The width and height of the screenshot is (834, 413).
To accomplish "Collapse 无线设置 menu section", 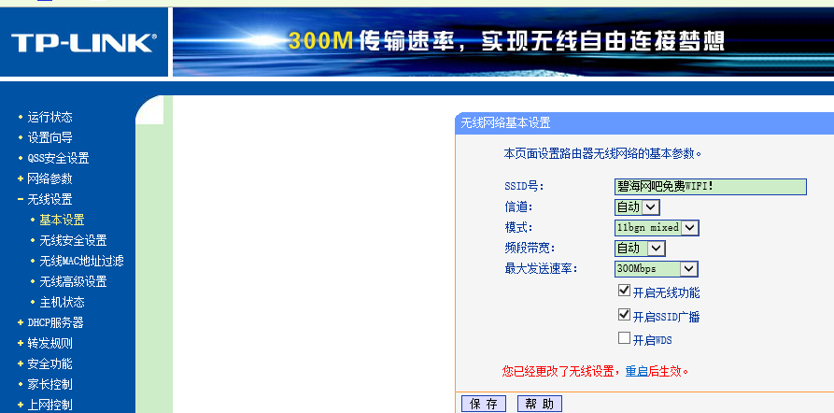I will click(49, 199).
